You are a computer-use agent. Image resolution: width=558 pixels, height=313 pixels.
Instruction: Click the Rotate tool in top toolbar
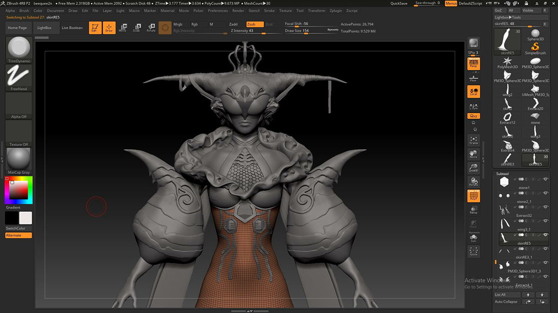click(x=151, y=28)
